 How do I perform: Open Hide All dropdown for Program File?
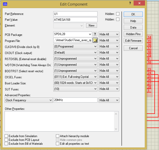pyautogui.click(x=109, y=40)
